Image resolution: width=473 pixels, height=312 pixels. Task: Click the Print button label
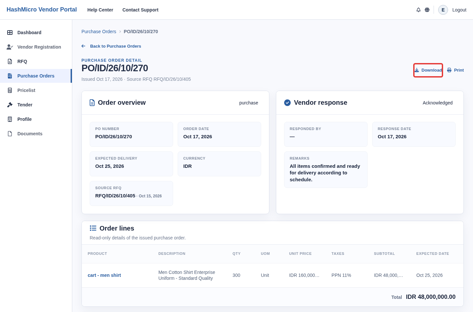(x=459, y=70)
